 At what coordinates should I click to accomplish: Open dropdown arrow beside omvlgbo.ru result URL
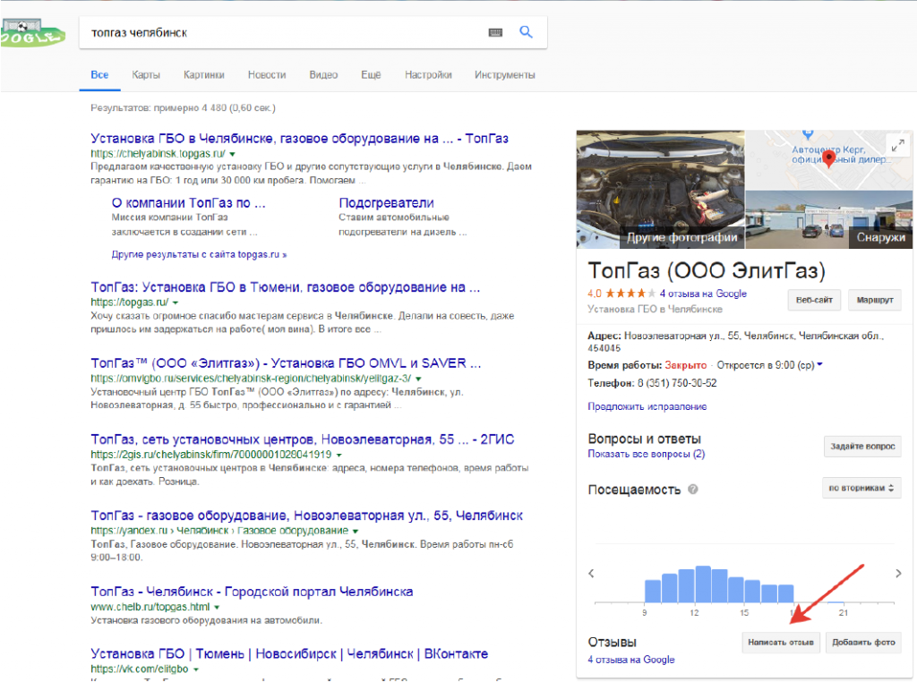(418, 379)
